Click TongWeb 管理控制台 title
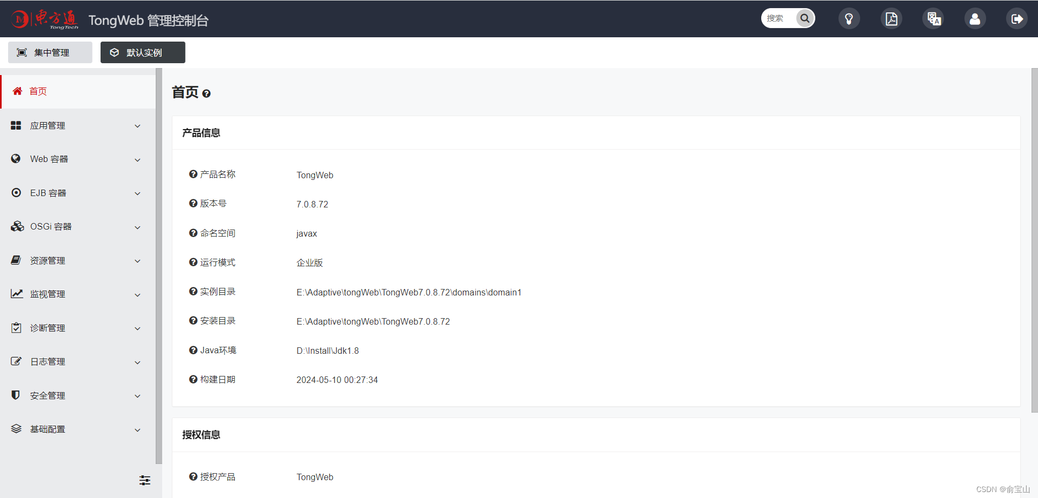 (149, 21)
